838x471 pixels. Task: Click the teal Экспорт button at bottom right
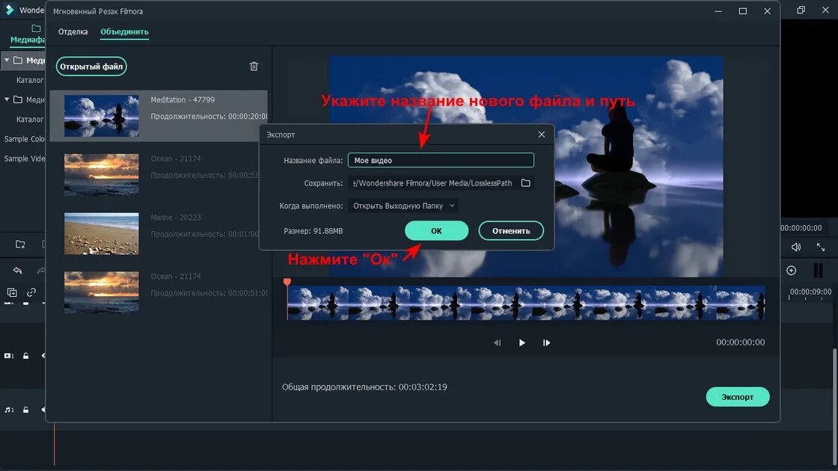point(738,397)
